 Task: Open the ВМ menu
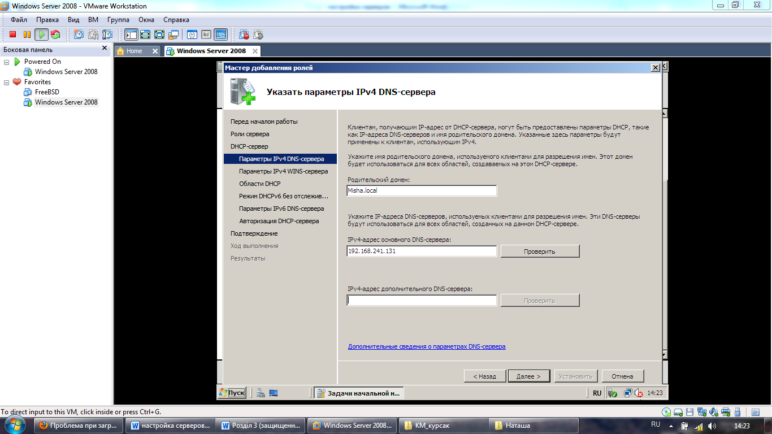click(x=93, y=20)
